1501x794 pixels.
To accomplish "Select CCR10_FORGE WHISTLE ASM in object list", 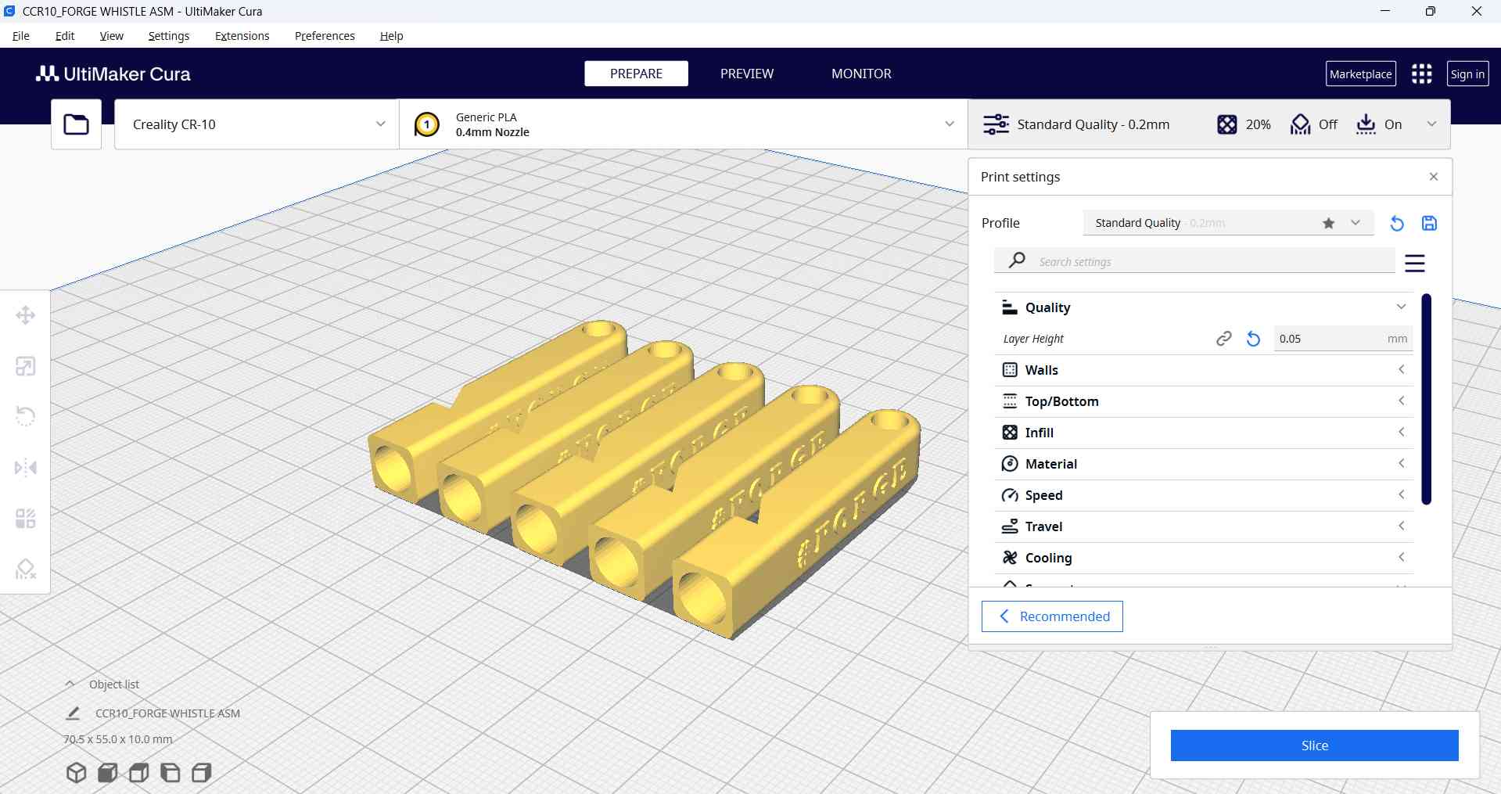I will [x=167, y=713].
